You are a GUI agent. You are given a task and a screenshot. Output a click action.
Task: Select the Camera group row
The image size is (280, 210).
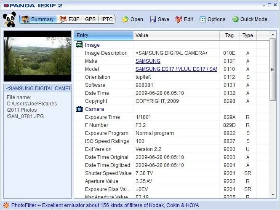pyautogui.click(x=172, y=109)
